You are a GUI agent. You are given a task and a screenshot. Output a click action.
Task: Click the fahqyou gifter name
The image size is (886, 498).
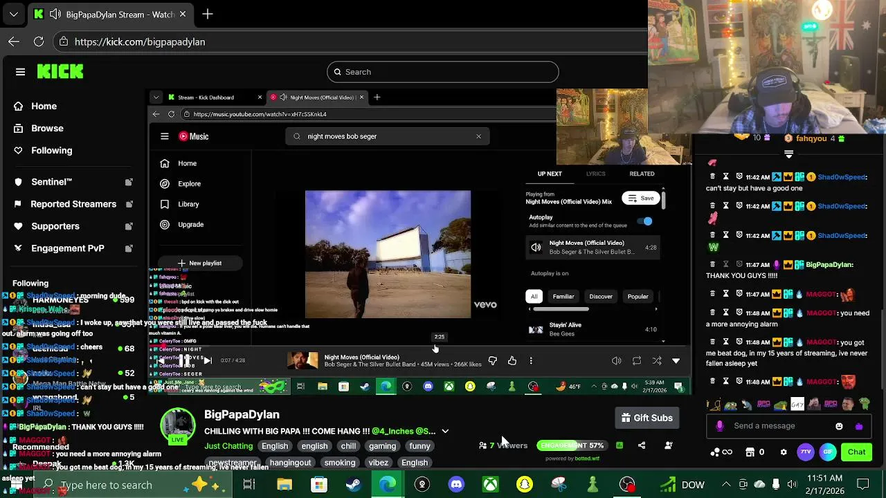(811, 139)
